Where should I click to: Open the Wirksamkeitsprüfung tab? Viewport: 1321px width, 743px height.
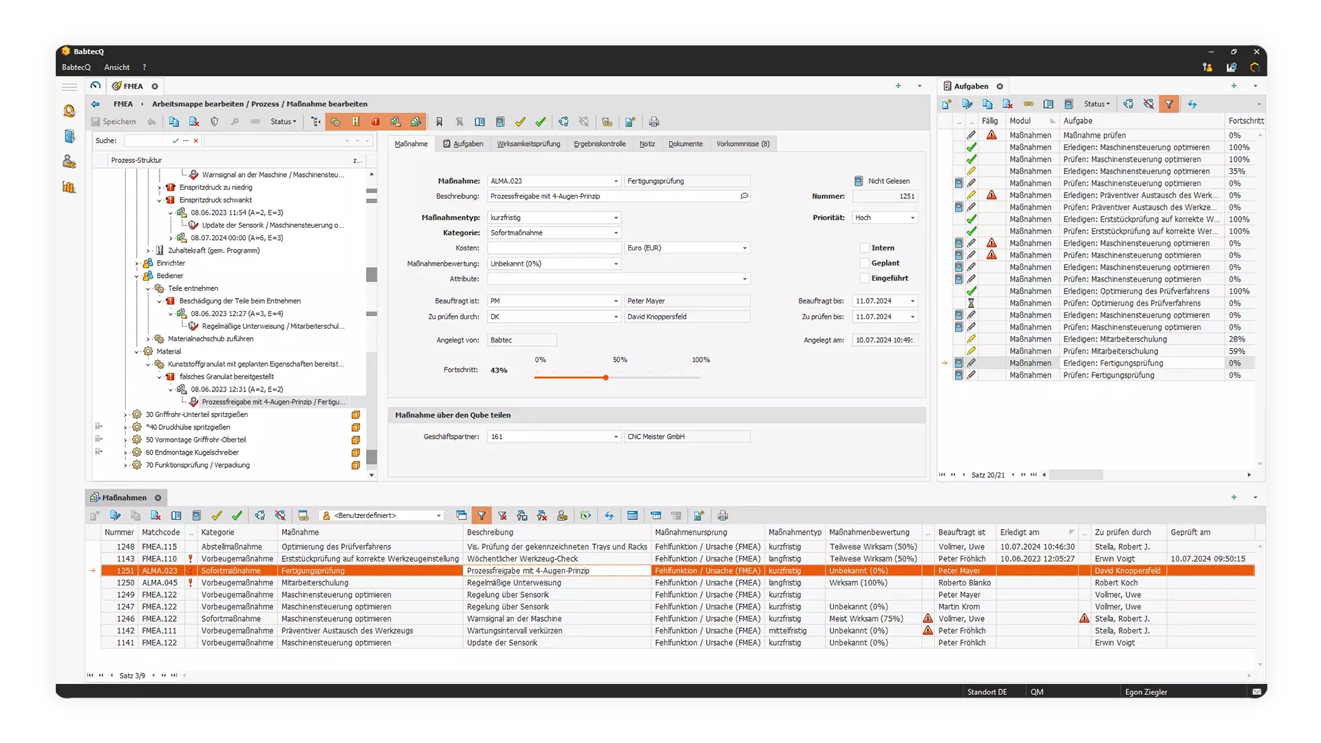coord(528,144)
